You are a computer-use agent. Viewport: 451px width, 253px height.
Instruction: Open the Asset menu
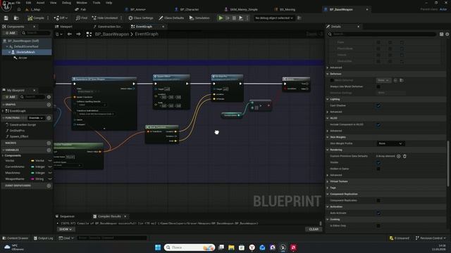(40, 3)
